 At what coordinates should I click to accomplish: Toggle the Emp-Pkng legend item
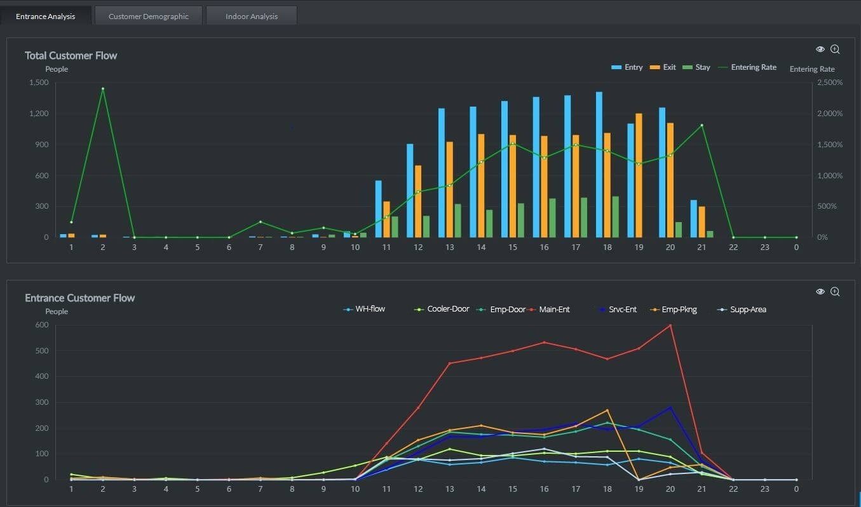(676, 309)
